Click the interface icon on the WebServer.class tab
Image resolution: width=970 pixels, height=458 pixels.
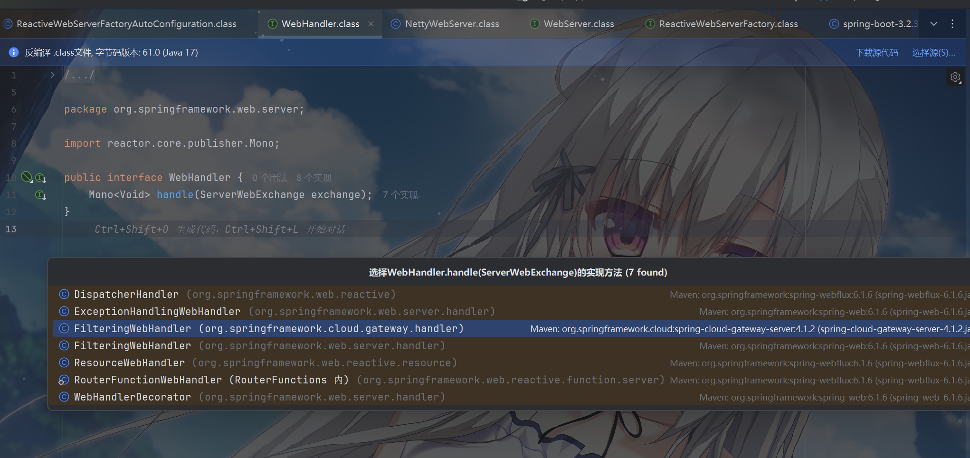(x=535, y=24)
